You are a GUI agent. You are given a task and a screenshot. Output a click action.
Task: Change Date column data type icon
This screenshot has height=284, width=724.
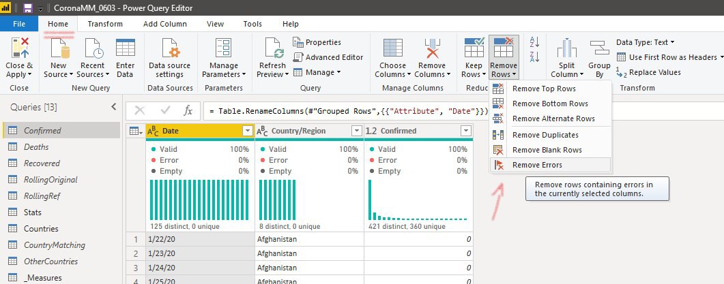(x=153, y=131)
